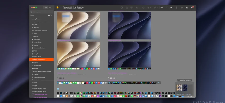The height and width of the screenshot is (103, 225).
Task: Click the phone-shaped preview icon in toolbar
Action: (176, 8)
